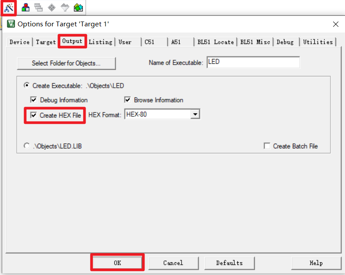Click the 'HEX Format:' label
This screenshot has width=345, height=275.
pos(105,115)
